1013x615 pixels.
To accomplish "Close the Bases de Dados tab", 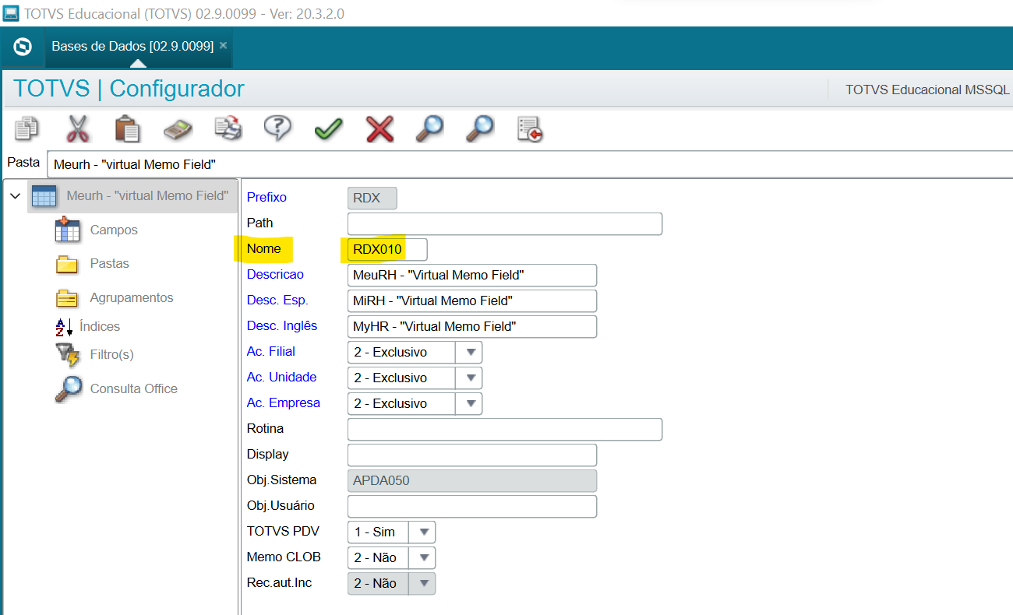I will pos(223,45).
